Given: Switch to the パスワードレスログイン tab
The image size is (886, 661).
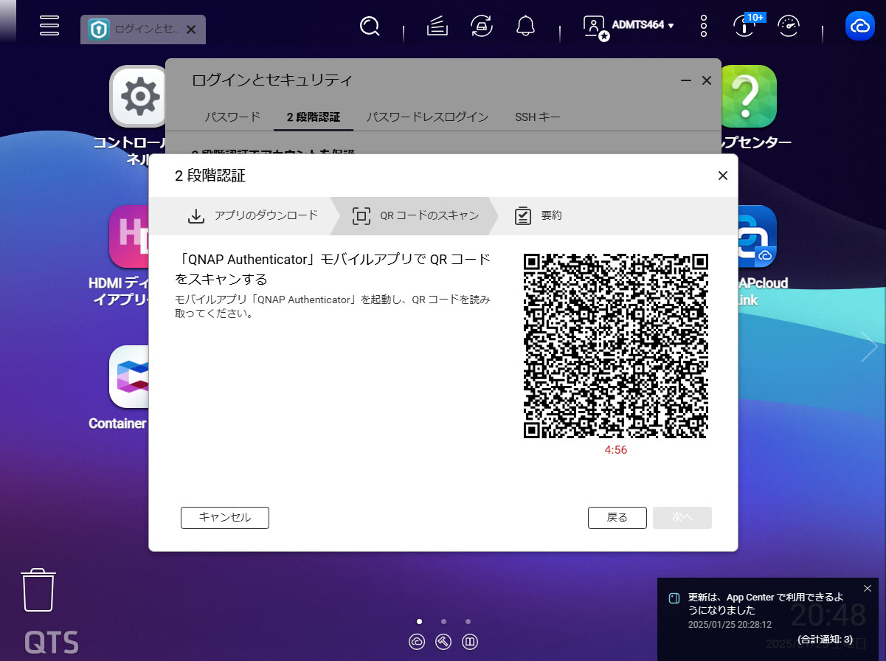Looking at the screenshot, I should tap(428, 117).
